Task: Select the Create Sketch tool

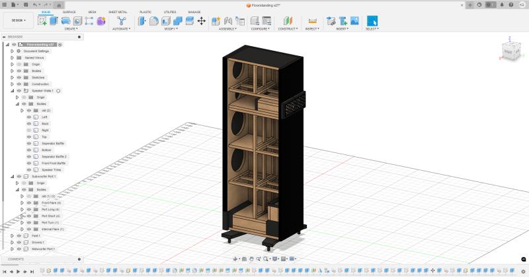Action: [43, 21]
